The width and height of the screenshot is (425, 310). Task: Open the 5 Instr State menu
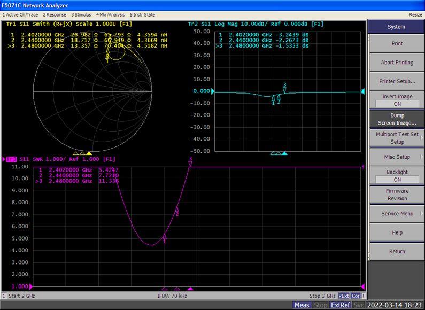142,14
